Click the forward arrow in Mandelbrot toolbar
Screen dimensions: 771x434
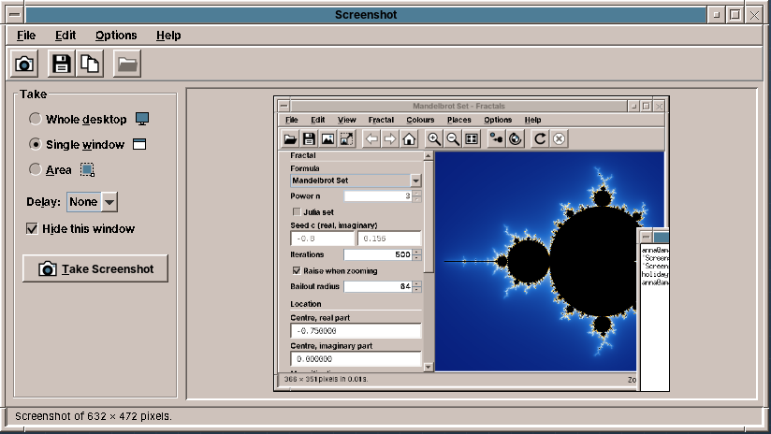390,139
